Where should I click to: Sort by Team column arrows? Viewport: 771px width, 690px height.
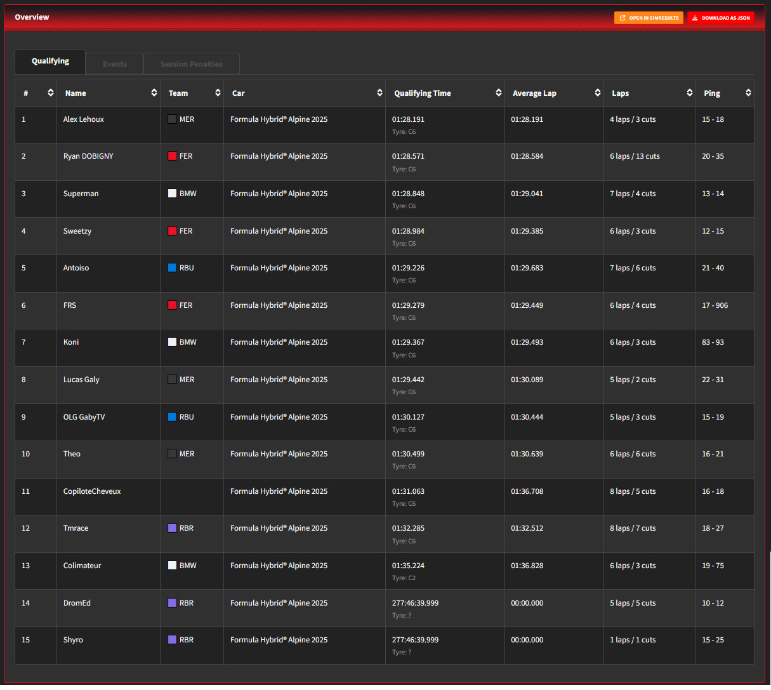(x=218, y=93)
